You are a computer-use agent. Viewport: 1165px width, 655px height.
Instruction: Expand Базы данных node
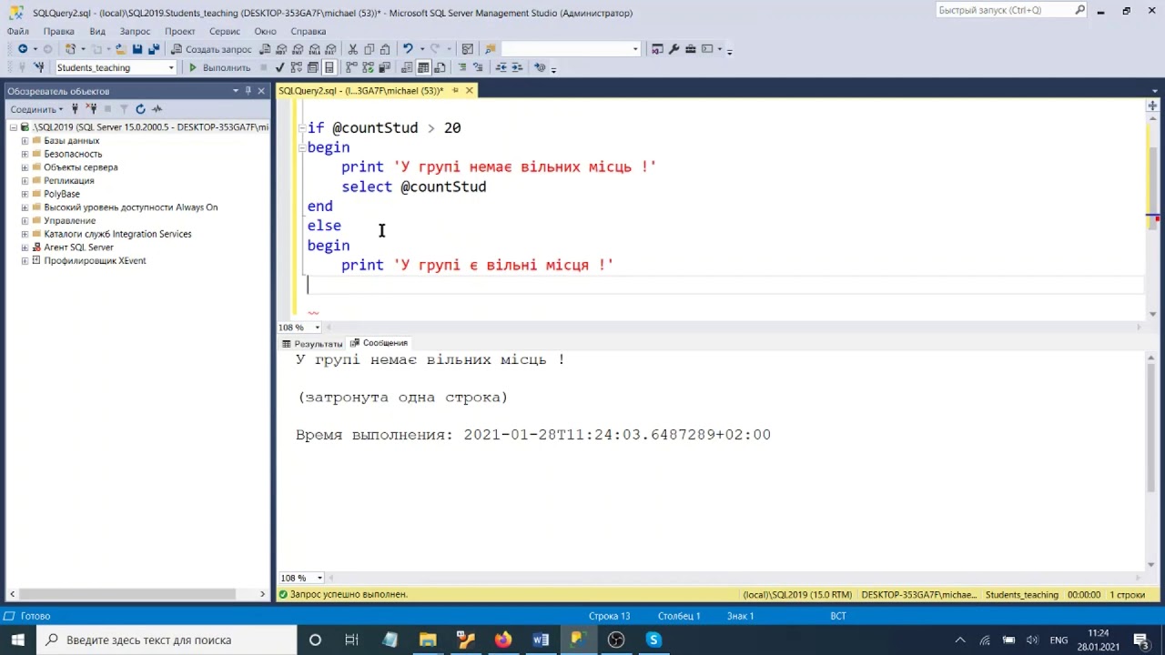25,141
